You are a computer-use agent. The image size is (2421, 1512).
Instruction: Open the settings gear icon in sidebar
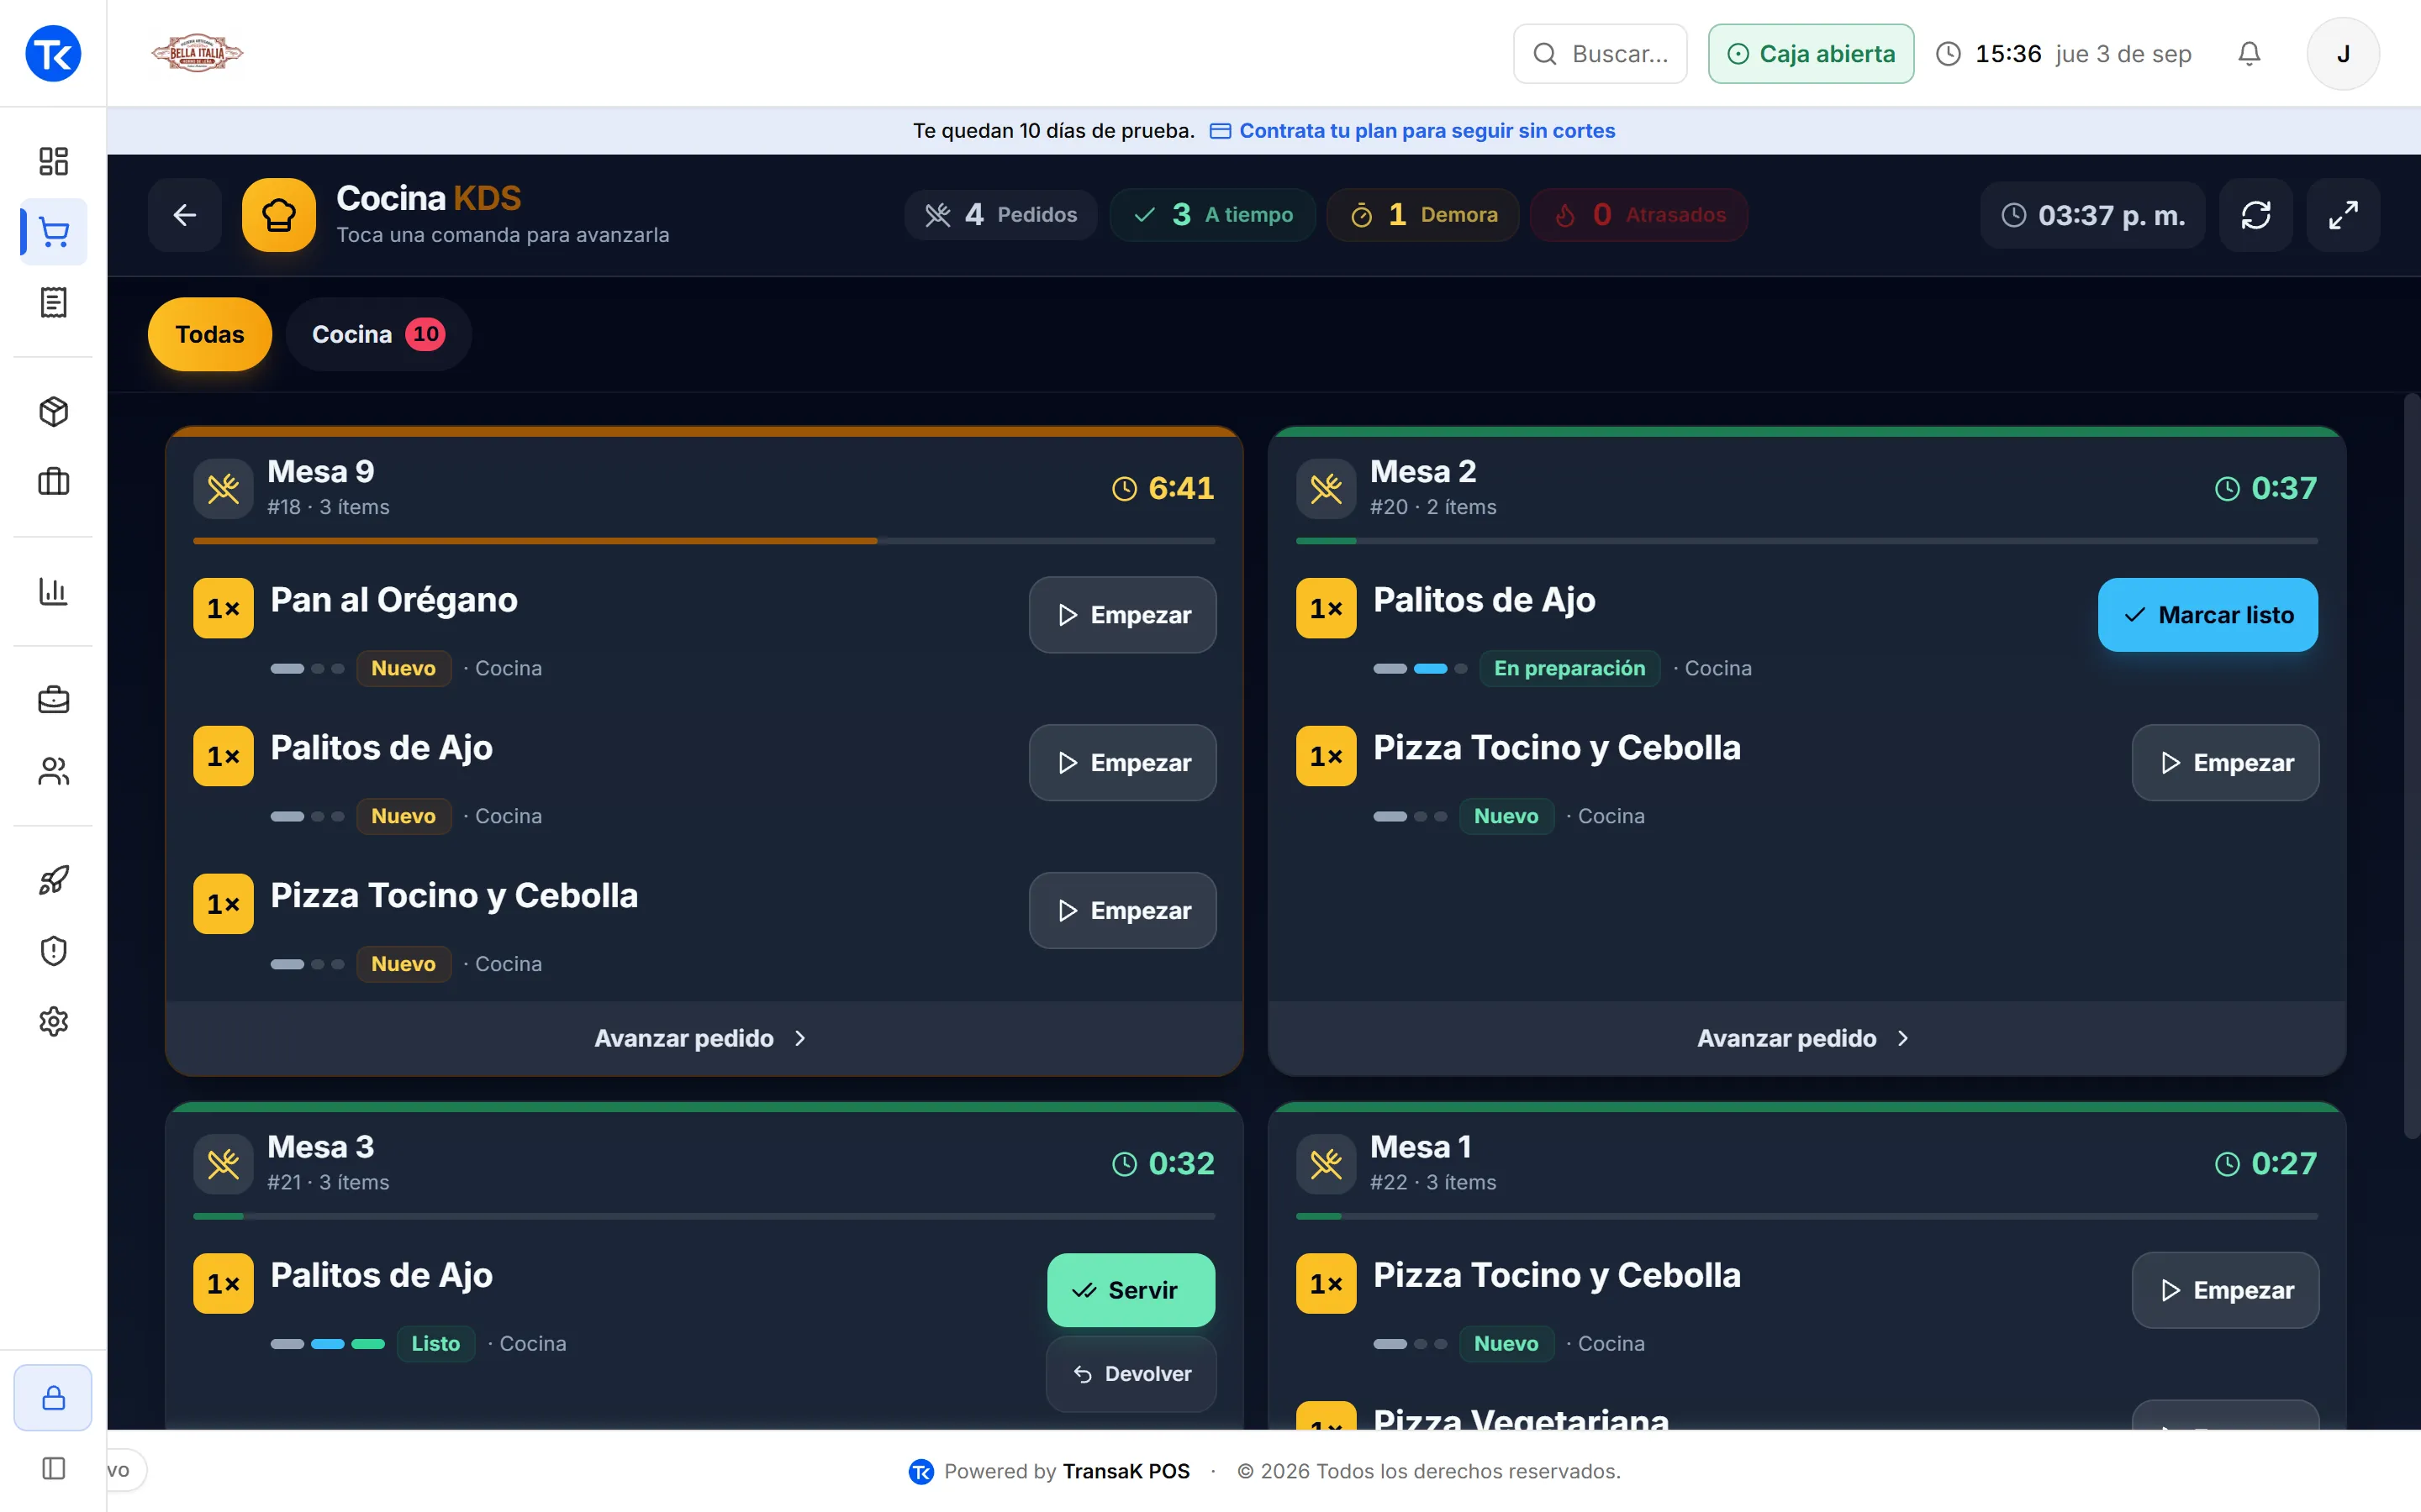(53, 1021)
